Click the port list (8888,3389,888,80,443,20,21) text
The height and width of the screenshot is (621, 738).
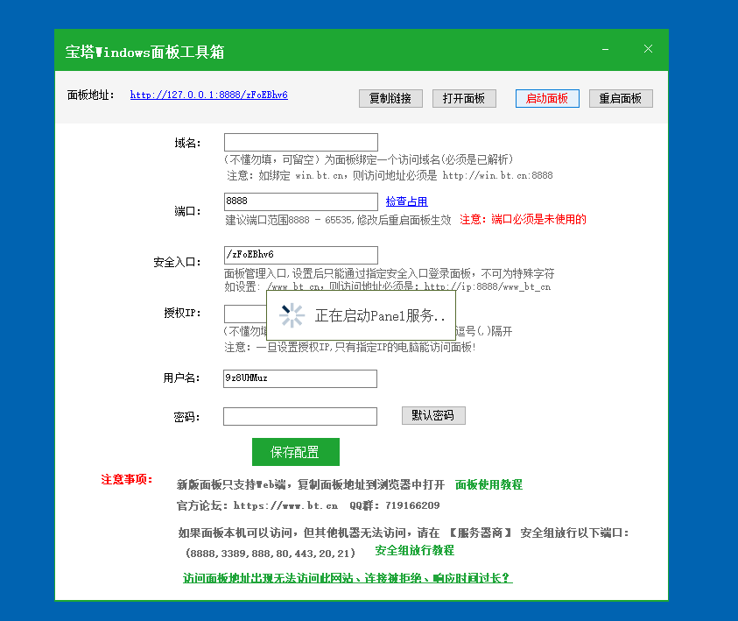271,554
